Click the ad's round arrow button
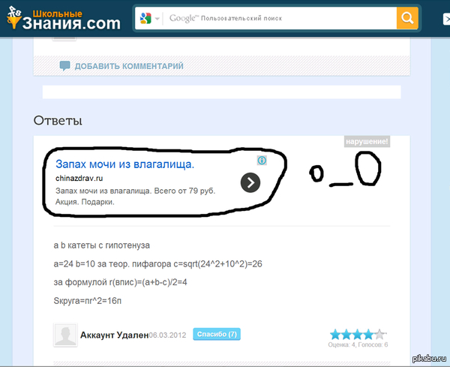450x367 pixels. coord(250,182)
